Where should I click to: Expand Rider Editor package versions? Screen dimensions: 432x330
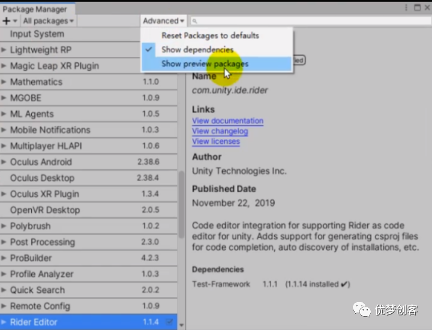click(x=4, y=322)
